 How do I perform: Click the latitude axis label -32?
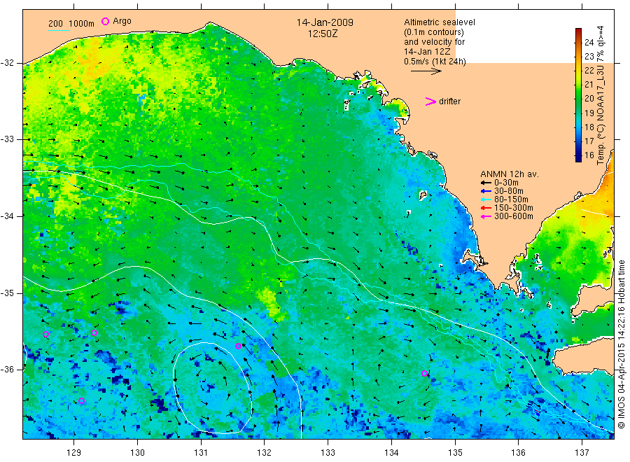coord(7,63)
